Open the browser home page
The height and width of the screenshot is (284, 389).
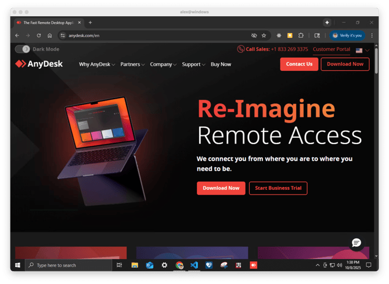[x=49, y=35]
